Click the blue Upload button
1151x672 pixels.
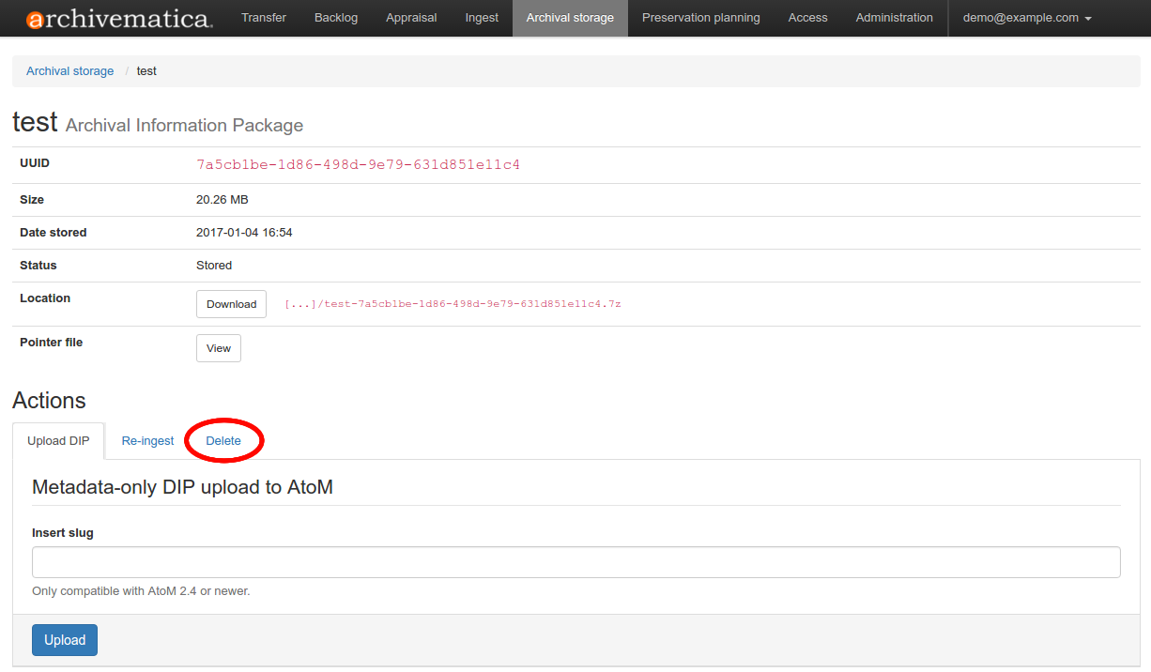pyautogui.click(x=65, y=640)
